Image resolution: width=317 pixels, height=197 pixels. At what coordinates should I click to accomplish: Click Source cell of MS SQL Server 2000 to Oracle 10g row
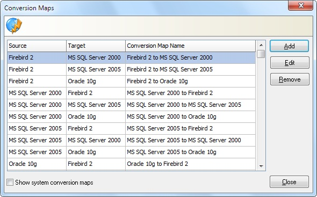coord(37,116)
